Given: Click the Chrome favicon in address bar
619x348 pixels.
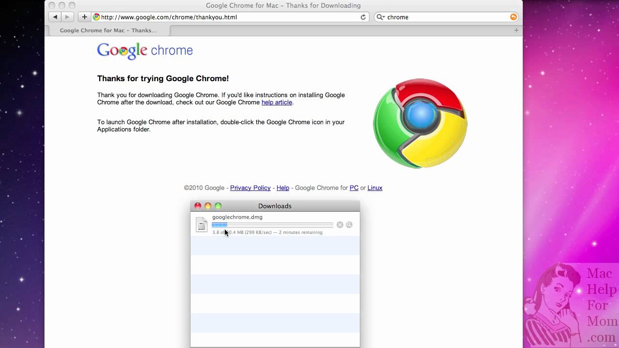Looking at the screenshot, I should coord(96,17).
